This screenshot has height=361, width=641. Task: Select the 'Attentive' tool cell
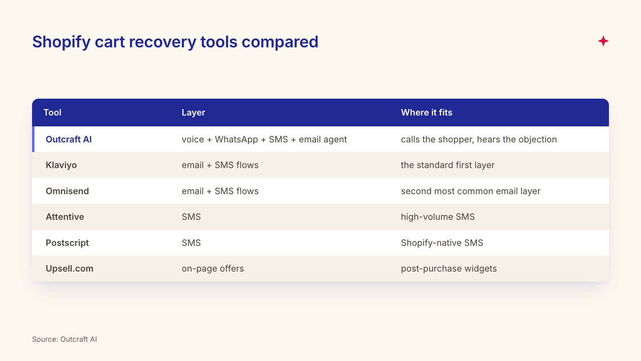[x=65, y=217]
